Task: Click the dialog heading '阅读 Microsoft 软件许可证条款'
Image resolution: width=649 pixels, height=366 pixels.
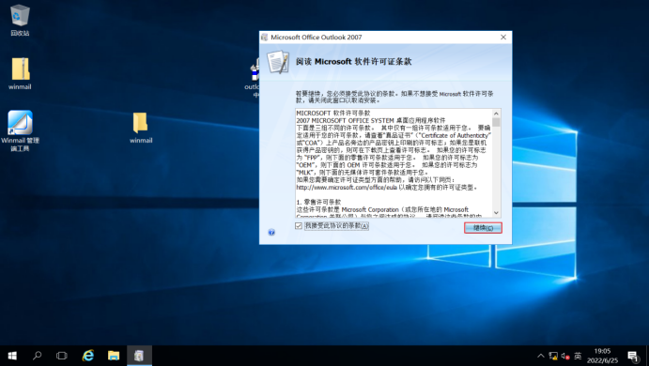Action: point(353,62)
